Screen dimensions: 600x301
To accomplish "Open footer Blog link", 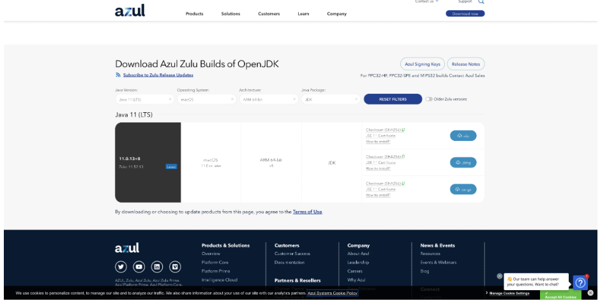I will 424,271.
